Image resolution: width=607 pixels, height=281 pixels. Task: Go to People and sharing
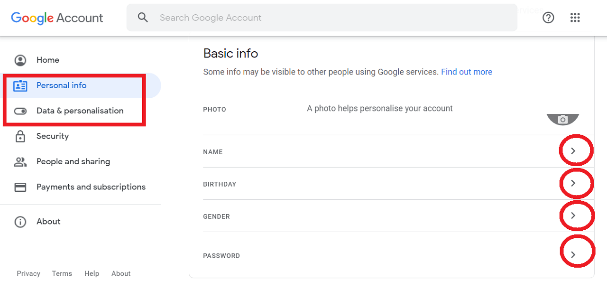[x=73, y=161]
